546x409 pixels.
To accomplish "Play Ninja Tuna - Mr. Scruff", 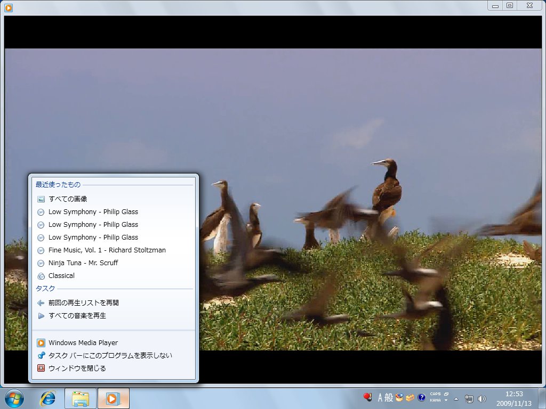I will point(114,263).
